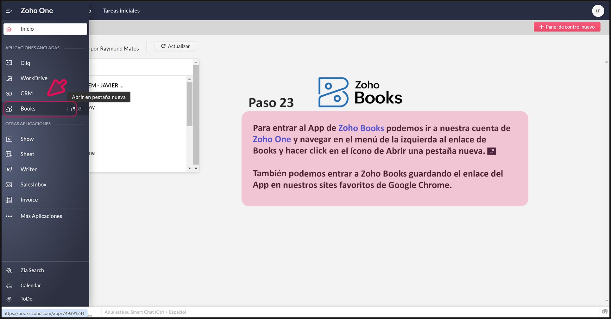Click the Panel de control nuevo button
611x319 pixels.
567,27
